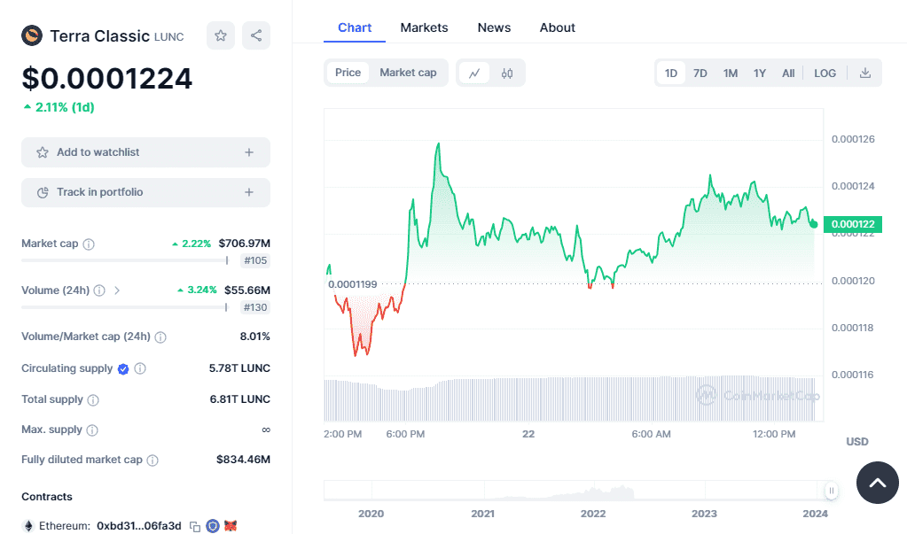
Task: Switch to line chart view
Action: 474,73
